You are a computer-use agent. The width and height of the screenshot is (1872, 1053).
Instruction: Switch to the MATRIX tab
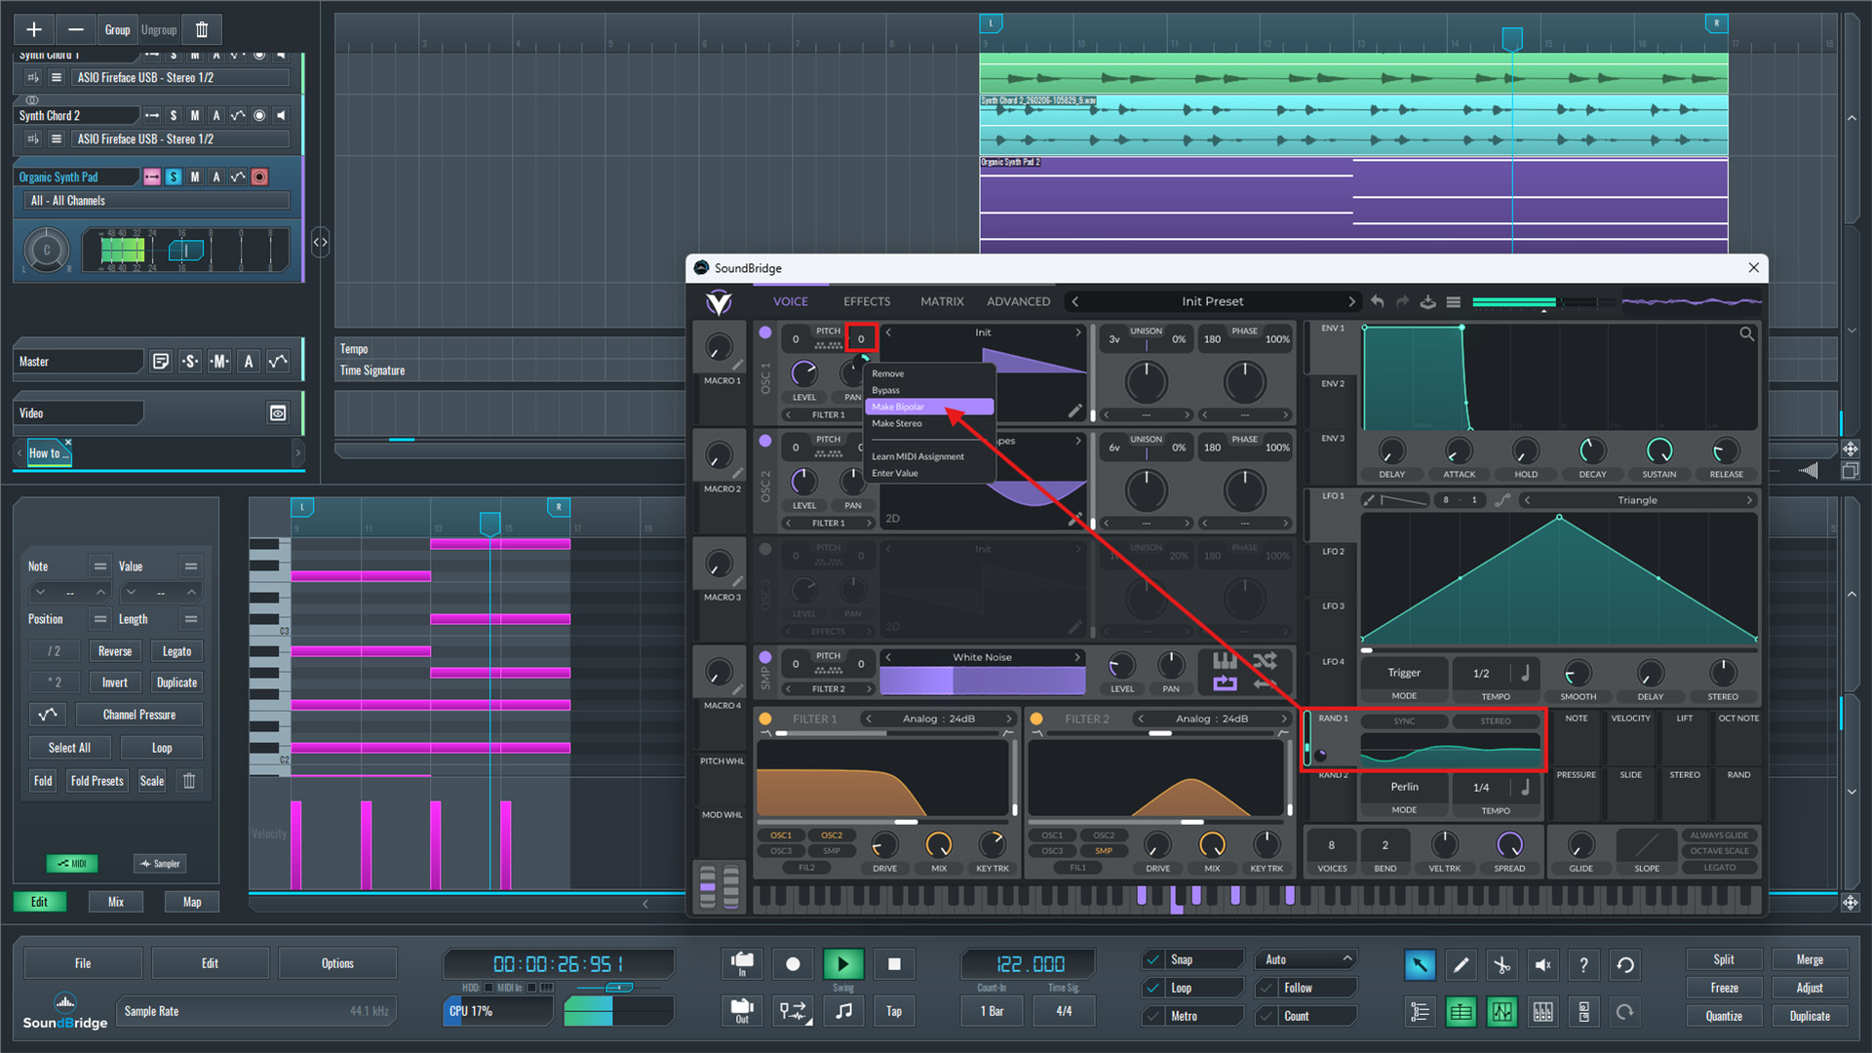point(942,301)
